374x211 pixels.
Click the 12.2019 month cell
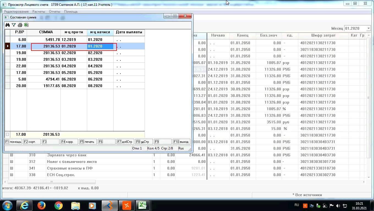point(74,40)
